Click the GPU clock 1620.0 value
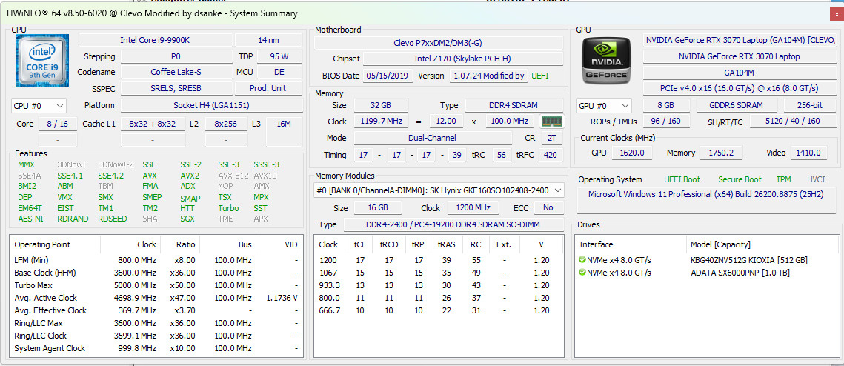The image size is (844, 366). point(632,153)
